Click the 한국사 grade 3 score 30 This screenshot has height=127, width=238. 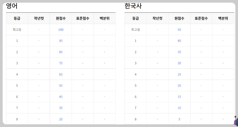click(x=179, y=63)
